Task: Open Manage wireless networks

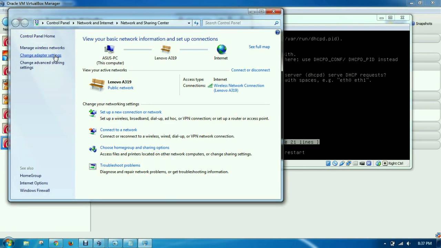Action: point(42,48)
